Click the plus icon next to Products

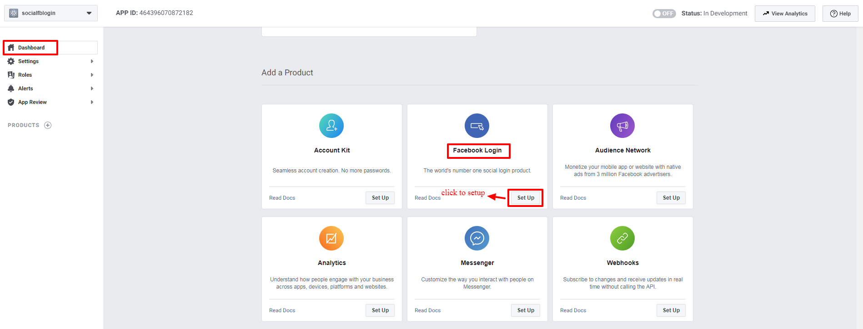coord(48,125)
